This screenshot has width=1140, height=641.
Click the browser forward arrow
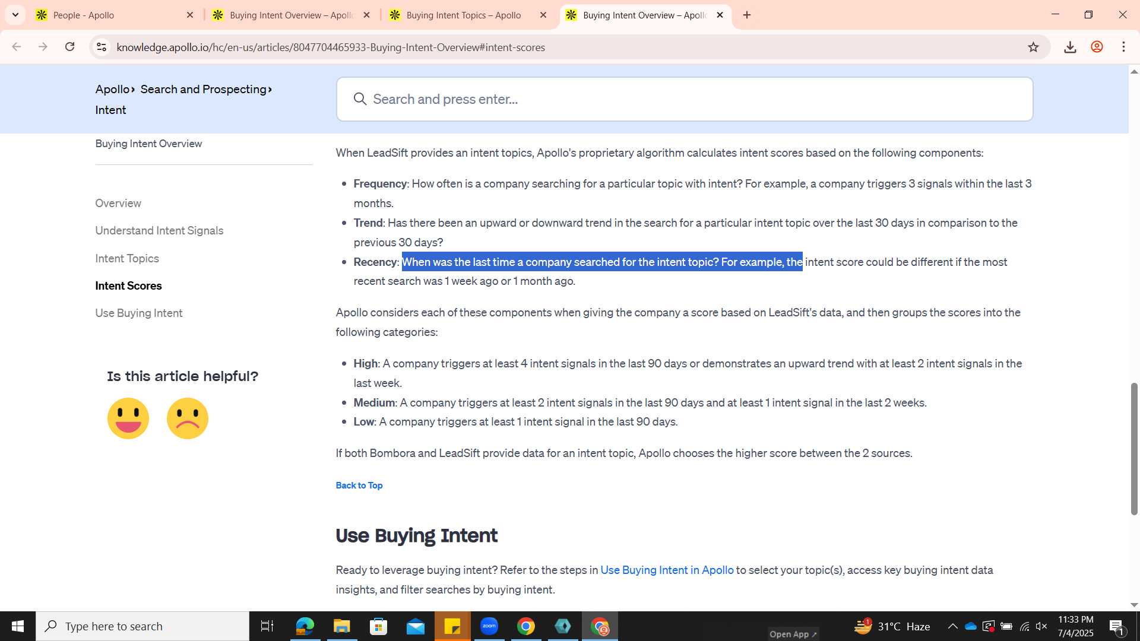coord(43,47)
